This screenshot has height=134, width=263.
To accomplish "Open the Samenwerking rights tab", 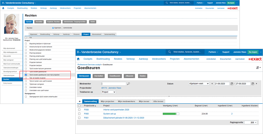I will pos(109,34).
